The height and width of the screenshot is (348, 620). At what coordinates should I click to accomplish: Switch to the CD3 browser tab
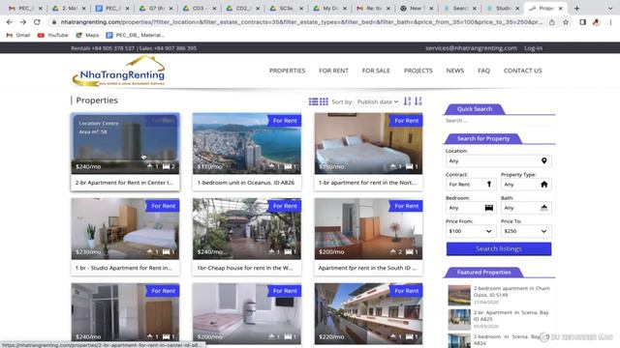(199, 9)
